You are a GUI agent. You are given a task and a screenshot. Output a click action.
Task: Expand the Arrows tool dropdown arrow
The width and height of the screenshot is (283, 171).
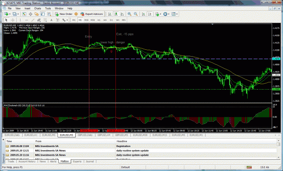coord(67,20)
